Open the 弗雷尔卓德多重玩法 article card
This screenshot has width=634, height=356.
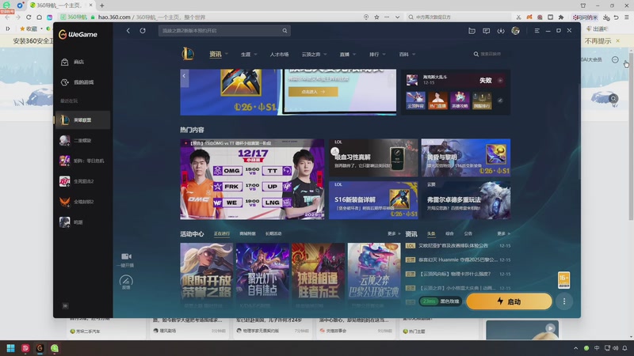[466, 200]
